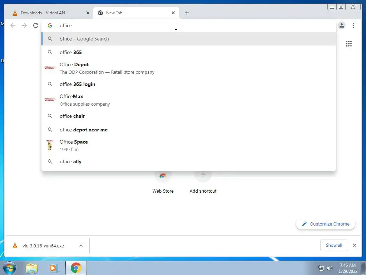Click Show all downloads
This screenshot has height=275, width=366.
point(334,245)
